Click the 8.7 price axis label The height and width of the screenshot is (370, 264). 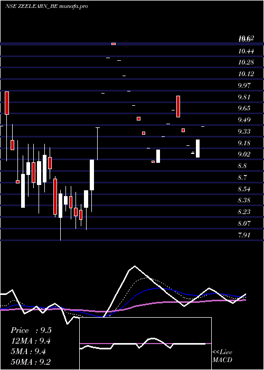coord(242,178)
